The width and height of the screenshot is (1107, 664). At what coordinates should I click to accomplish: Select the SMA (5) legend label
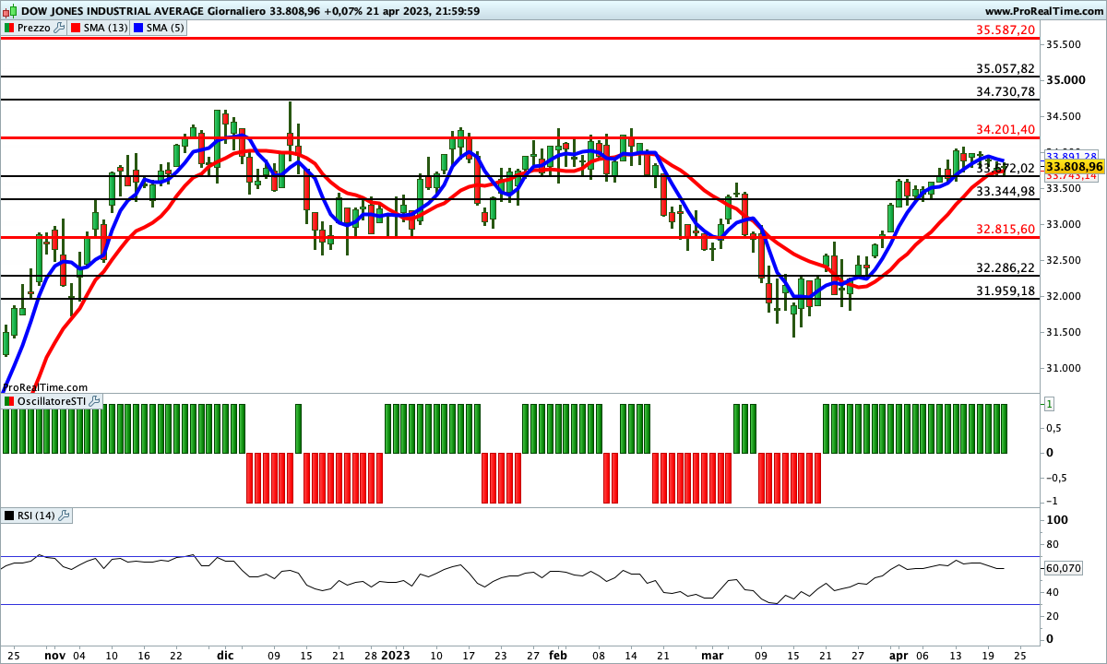coord(166,28)
